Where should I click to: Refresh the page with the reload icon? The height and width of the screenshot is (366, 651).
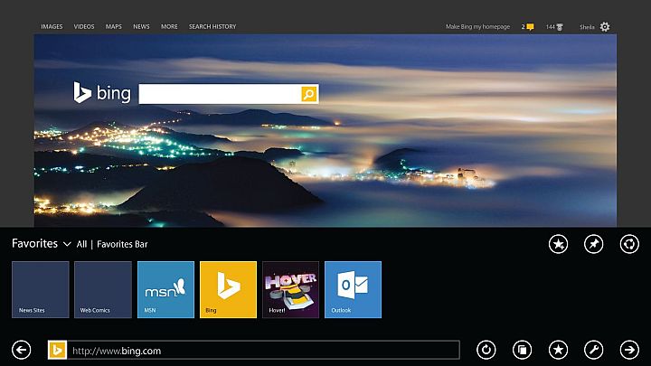click(486, 350)
